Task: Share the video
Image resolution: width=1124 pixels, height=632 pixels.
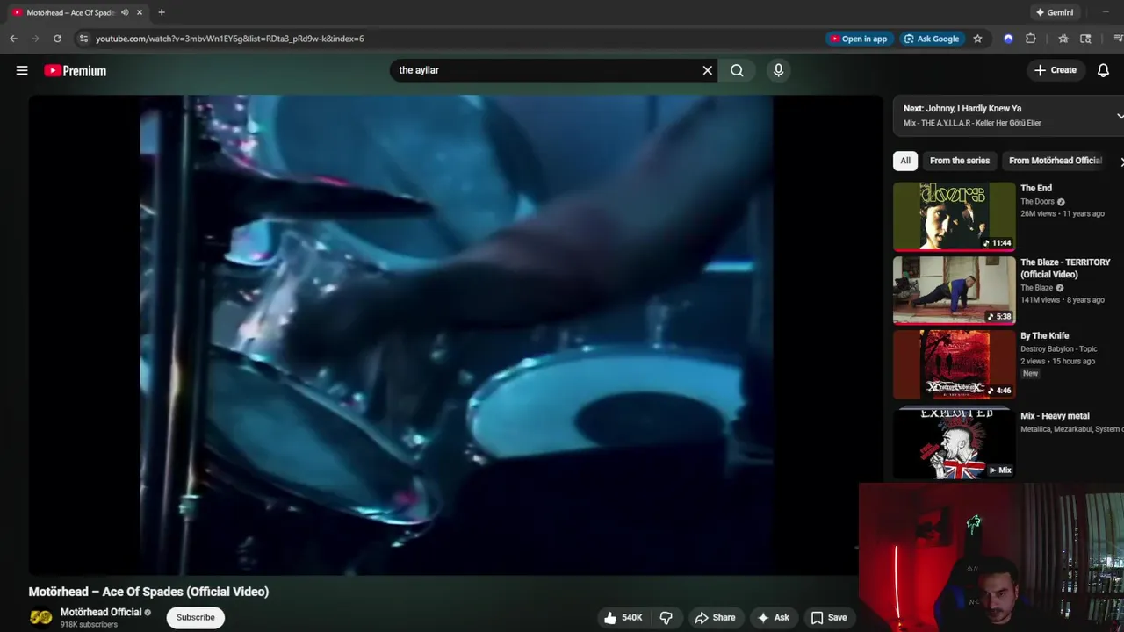Action: (715, 618)
